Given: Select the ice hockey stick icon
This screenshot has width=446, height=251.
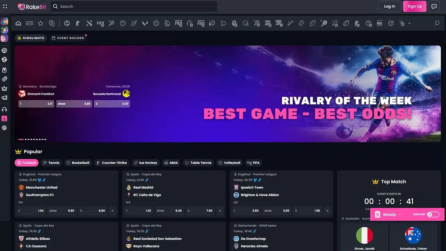Looking at the screenshot, I should coord(134,23).
